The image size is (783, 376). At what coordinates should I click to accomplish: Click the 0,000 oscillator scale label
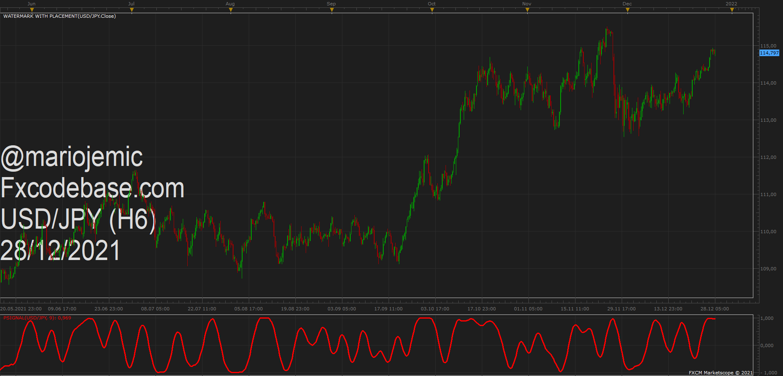pyautogui.click(x=767, y=345)
